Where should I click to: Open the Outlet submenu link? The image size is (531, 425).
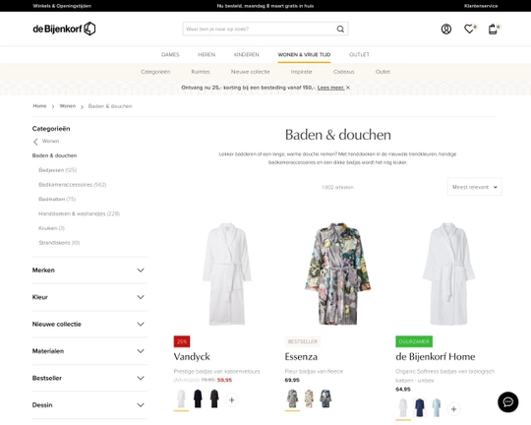pos(383,72)
